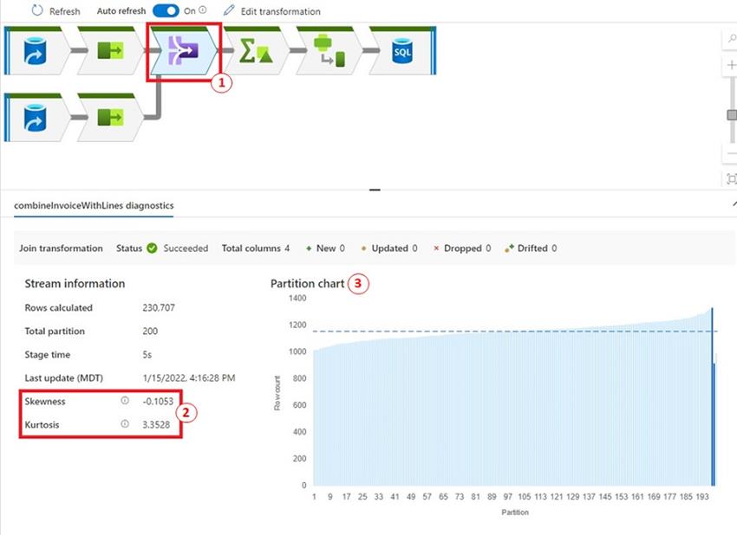The width and height of the screenshot is (737, 535).
Task: Turn off the Auto refresh toggle
Action: click(165, 11)
